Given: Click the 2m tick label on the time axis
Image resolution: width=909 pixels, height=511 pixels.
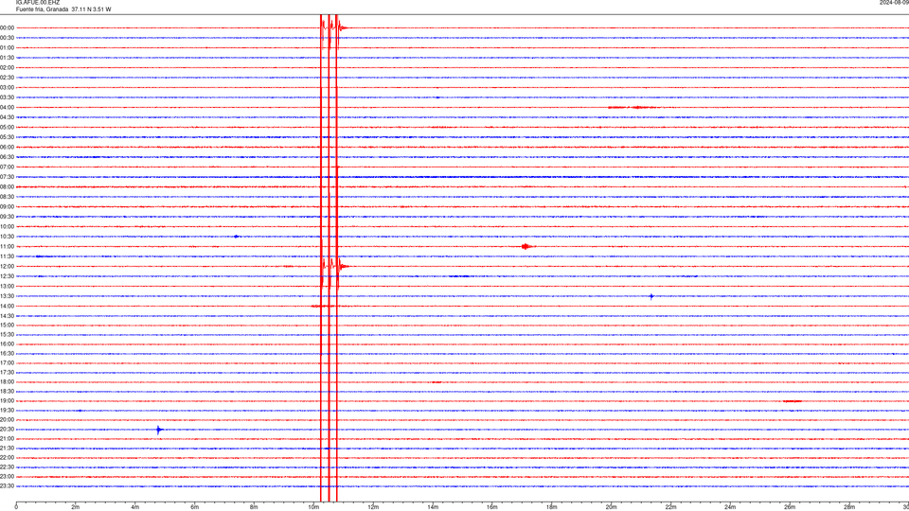Looking at the screenshot, I should click(76, 507).
